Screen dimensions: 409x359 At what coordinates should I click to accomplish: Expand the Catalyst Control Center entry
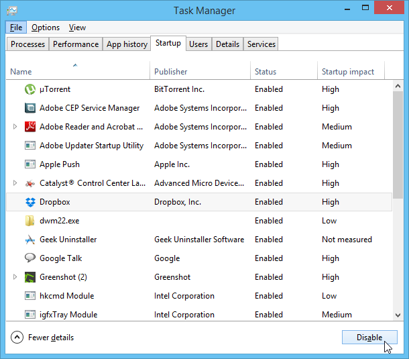[15, 183]
